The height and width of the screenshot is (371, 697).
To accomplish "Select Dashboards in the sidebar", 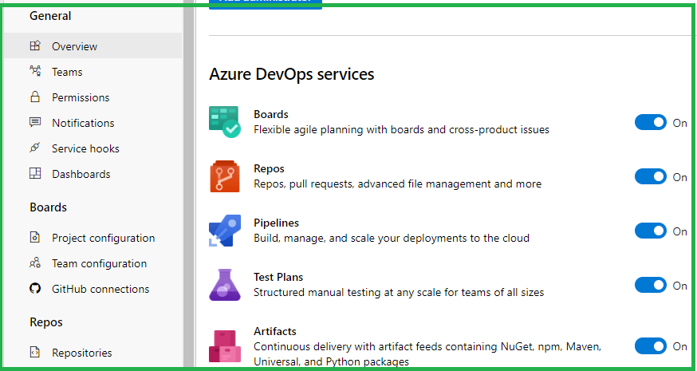I will 93,174.
